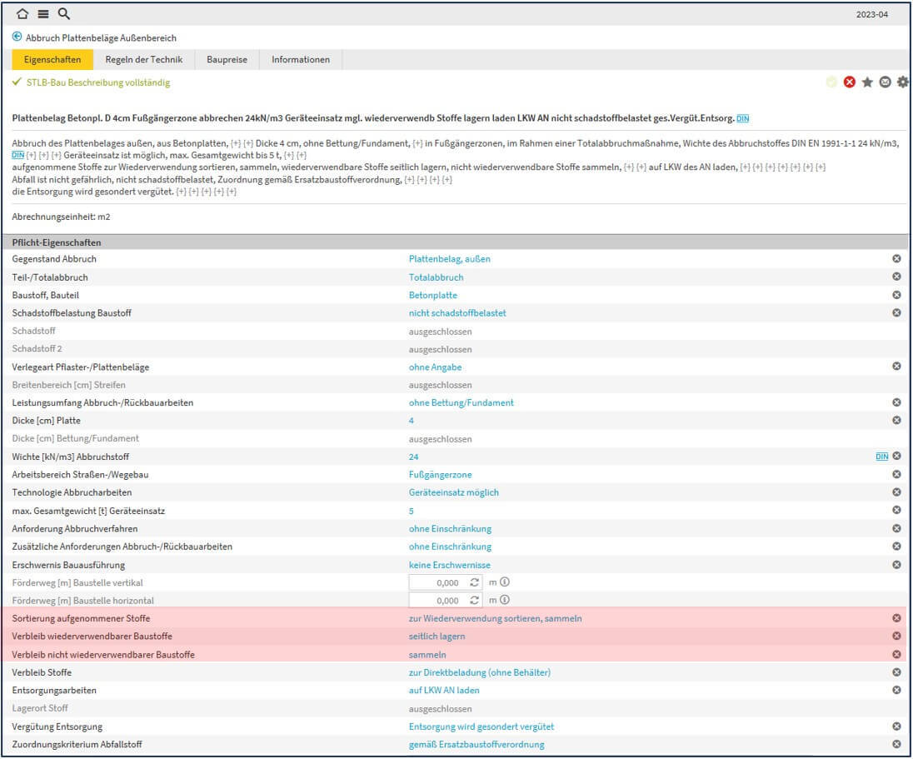The height and width of the screenshot is (759, 913).
Task: Remove the Dicke [cm] Platte value
Action: 896,420
